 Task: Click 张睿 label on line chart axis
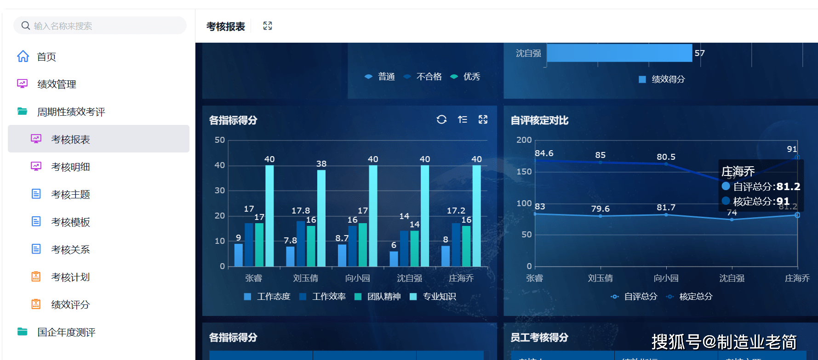coord(535,278)
